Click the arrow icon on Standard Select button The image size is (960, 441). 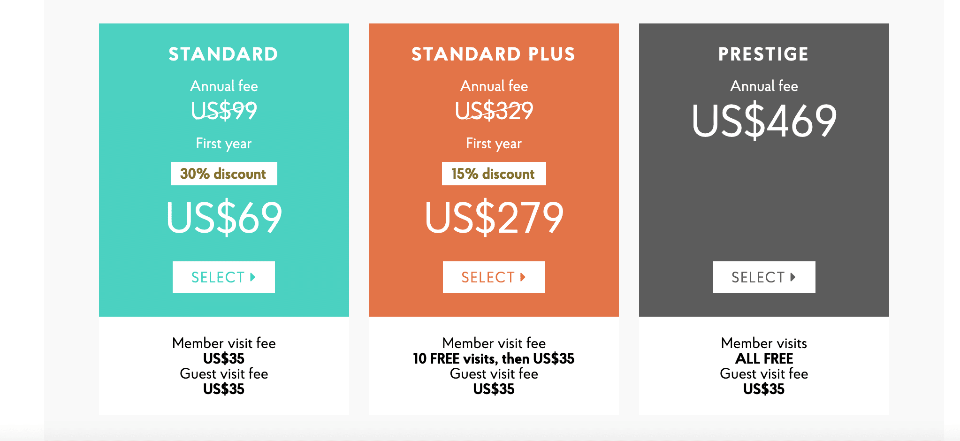tap(253, 277)
